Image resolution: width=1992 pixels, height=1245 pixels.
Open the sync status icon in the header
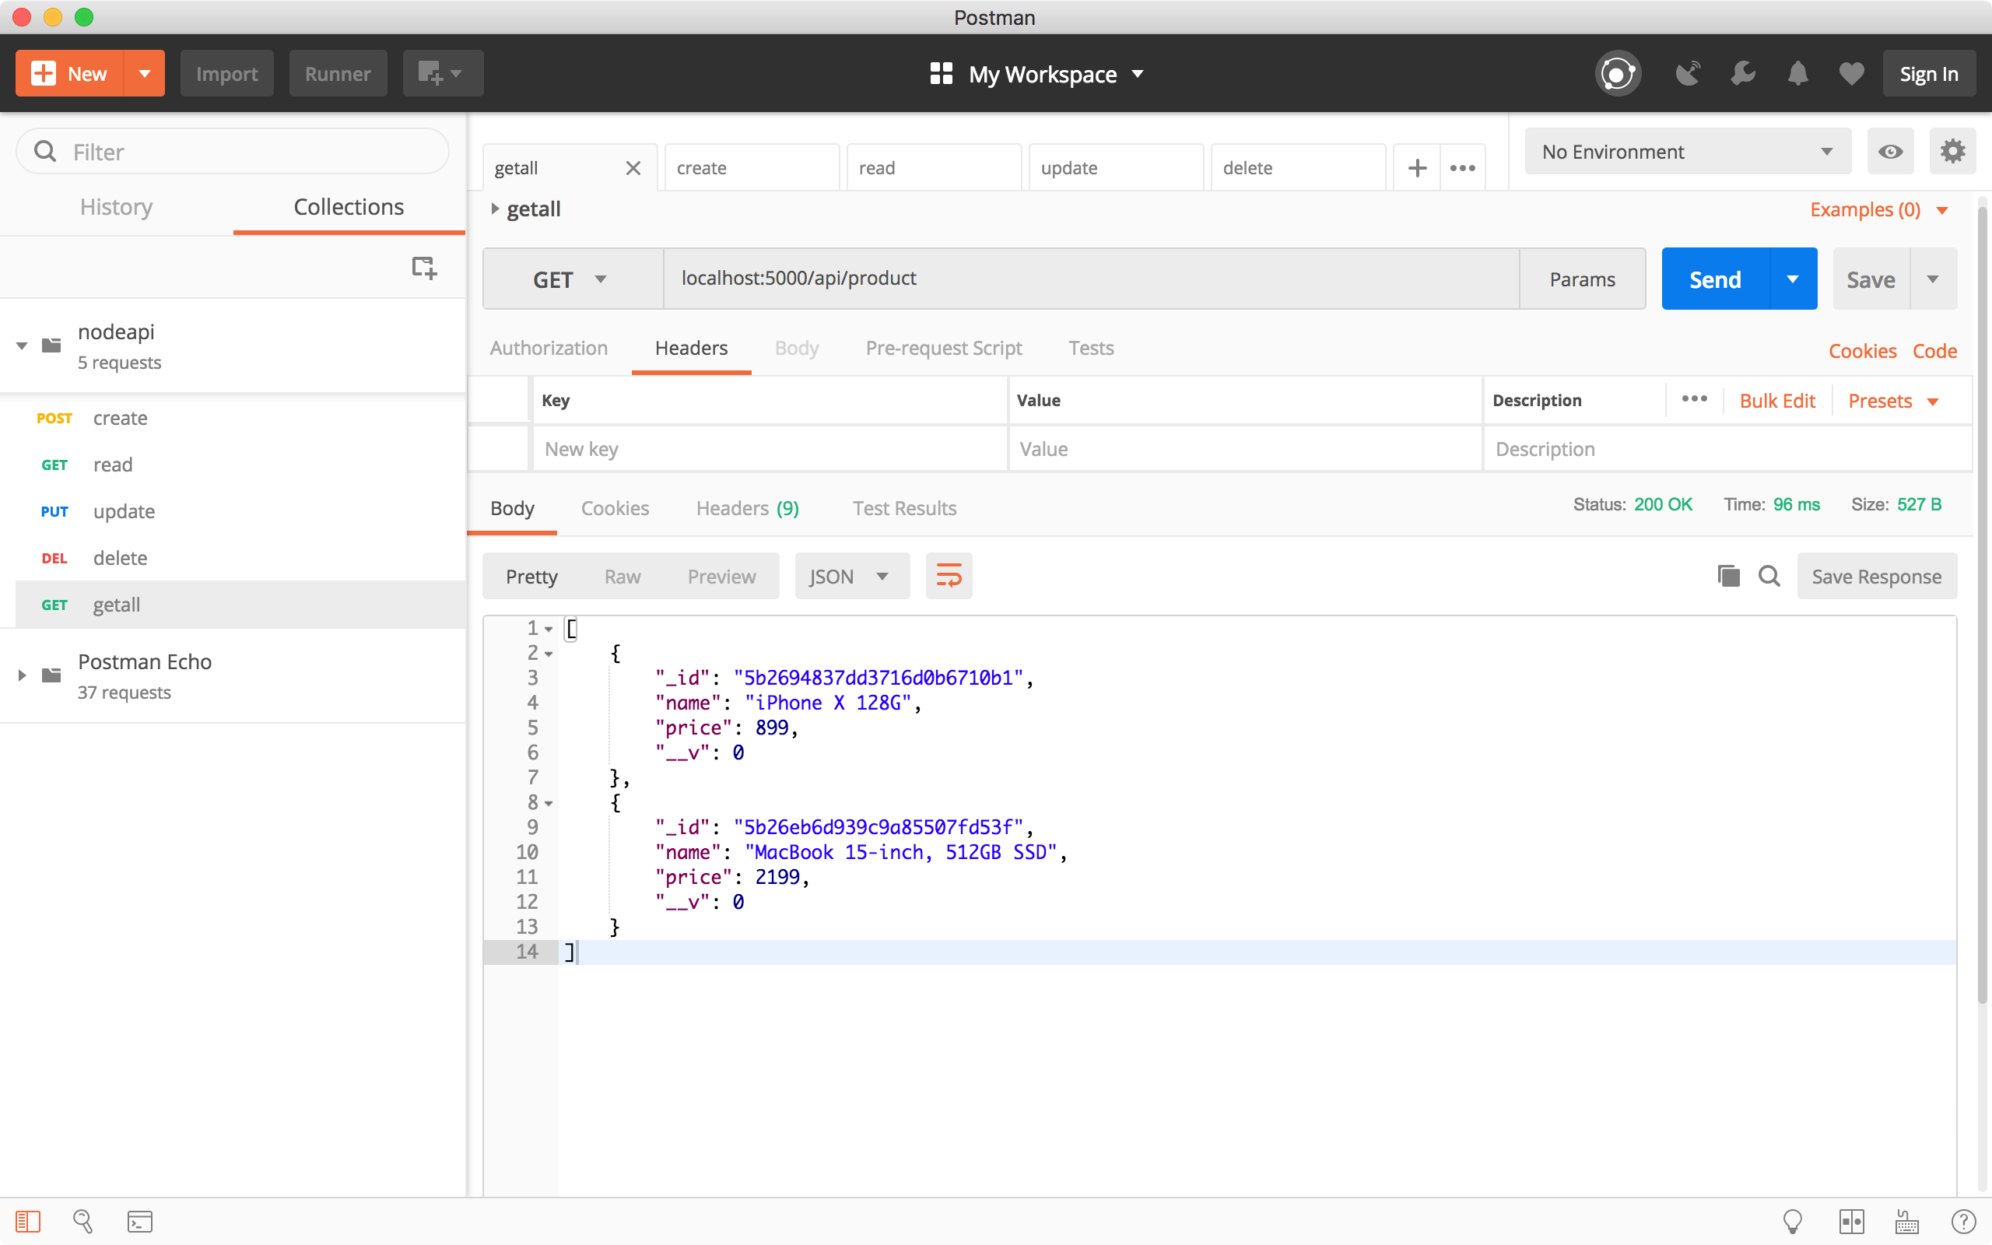[1618, 74]
